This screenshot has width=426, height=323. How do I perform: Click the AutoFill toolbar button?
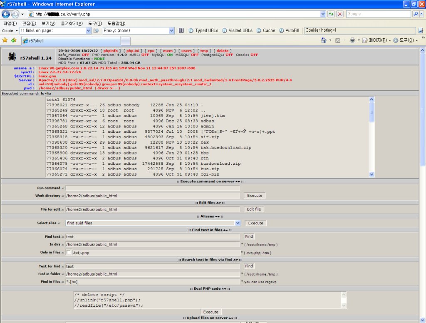[x=290, y=30]
